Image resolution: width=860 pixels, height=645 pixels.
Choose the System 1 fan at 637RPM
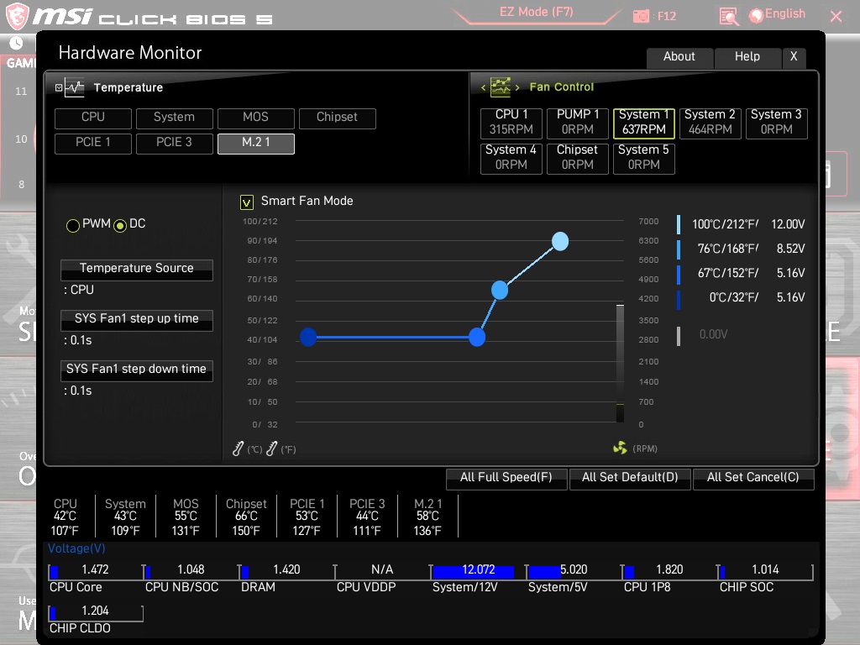tap(644, 123)
